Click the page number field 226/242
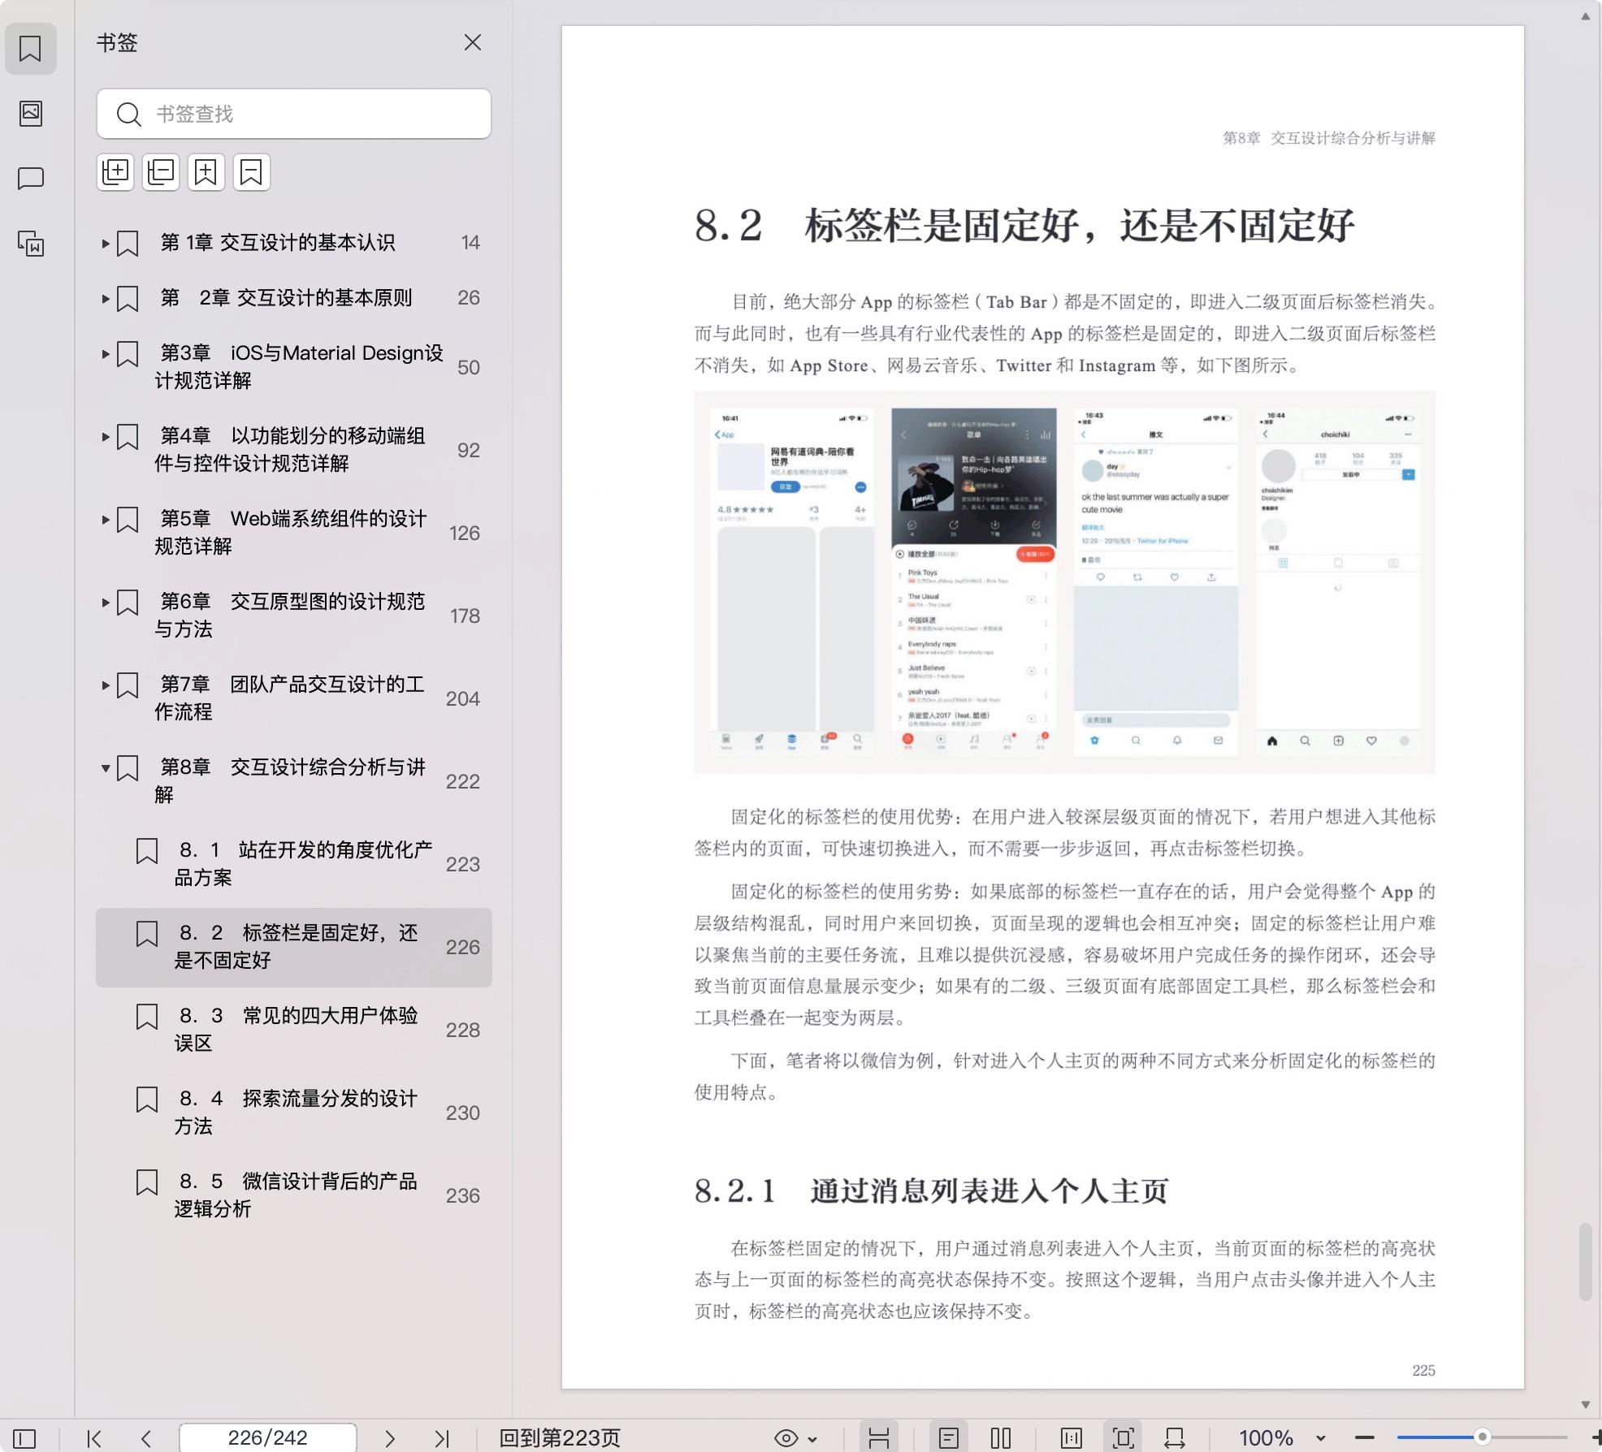The image size is (1602, 1452). pos(268,1437)
